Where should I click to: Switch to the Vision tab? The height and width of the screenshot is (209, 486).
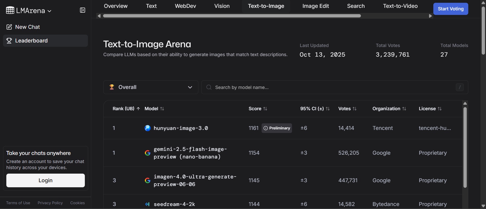222,6
